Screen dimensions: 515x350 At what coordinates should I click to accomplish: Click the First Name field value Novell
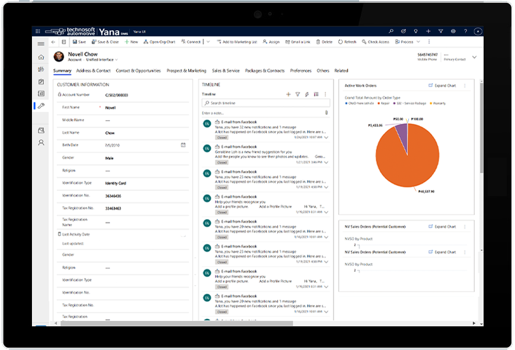(110, 108)
